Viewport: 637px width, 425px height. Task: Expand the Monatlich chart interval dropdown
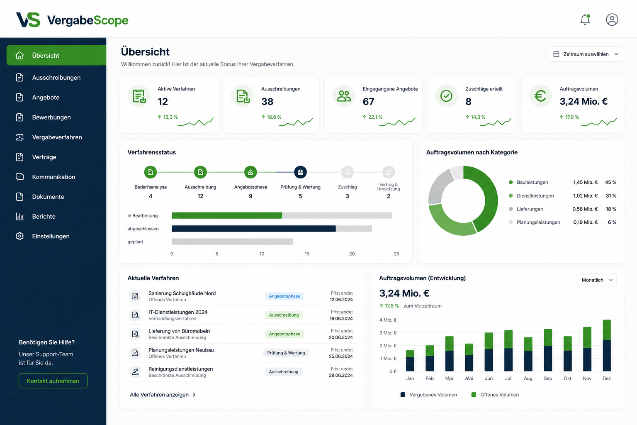pyautogui.click(x=596, y=280)
